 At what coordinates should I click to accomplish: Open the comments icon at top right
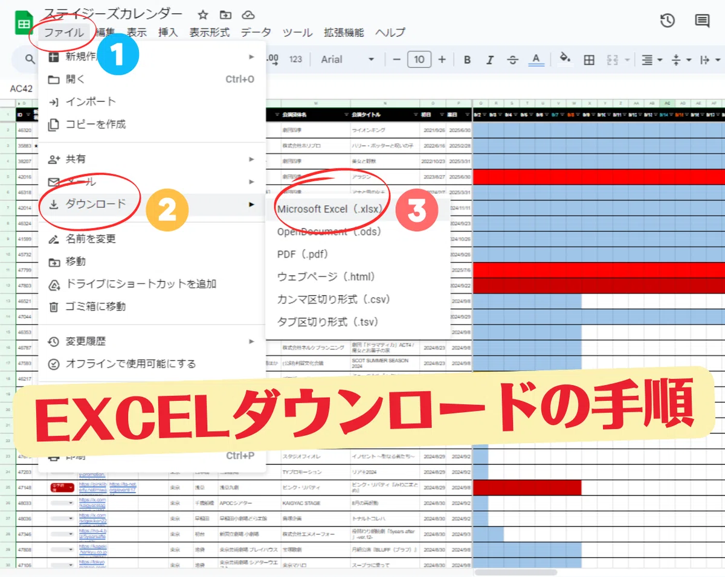tap(702, 21)
